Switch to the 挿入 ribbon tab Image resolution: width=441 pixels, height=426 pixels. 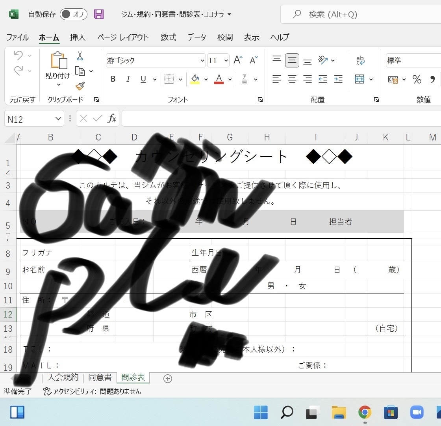click(x=78, y=37)
